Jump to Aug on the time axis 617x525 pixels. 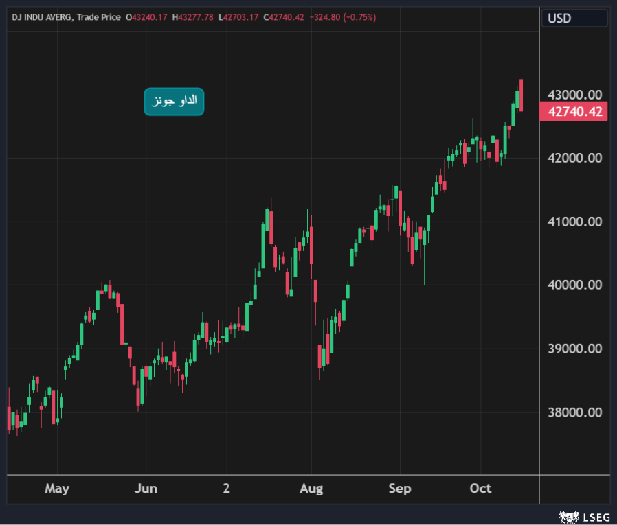(311, 489)
